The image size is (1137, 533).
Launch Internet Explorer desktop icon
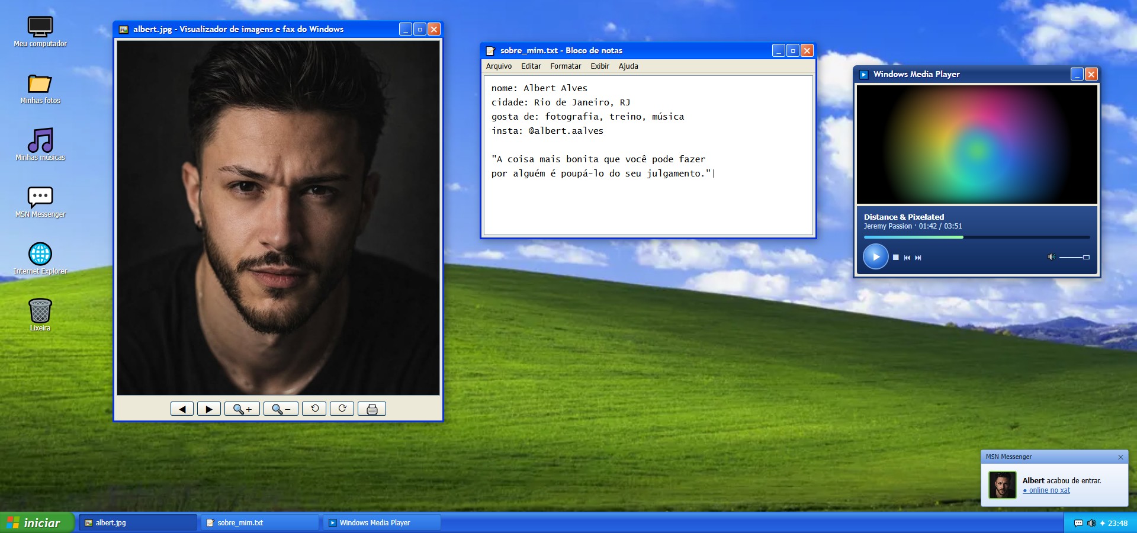[x=40, y=259]
